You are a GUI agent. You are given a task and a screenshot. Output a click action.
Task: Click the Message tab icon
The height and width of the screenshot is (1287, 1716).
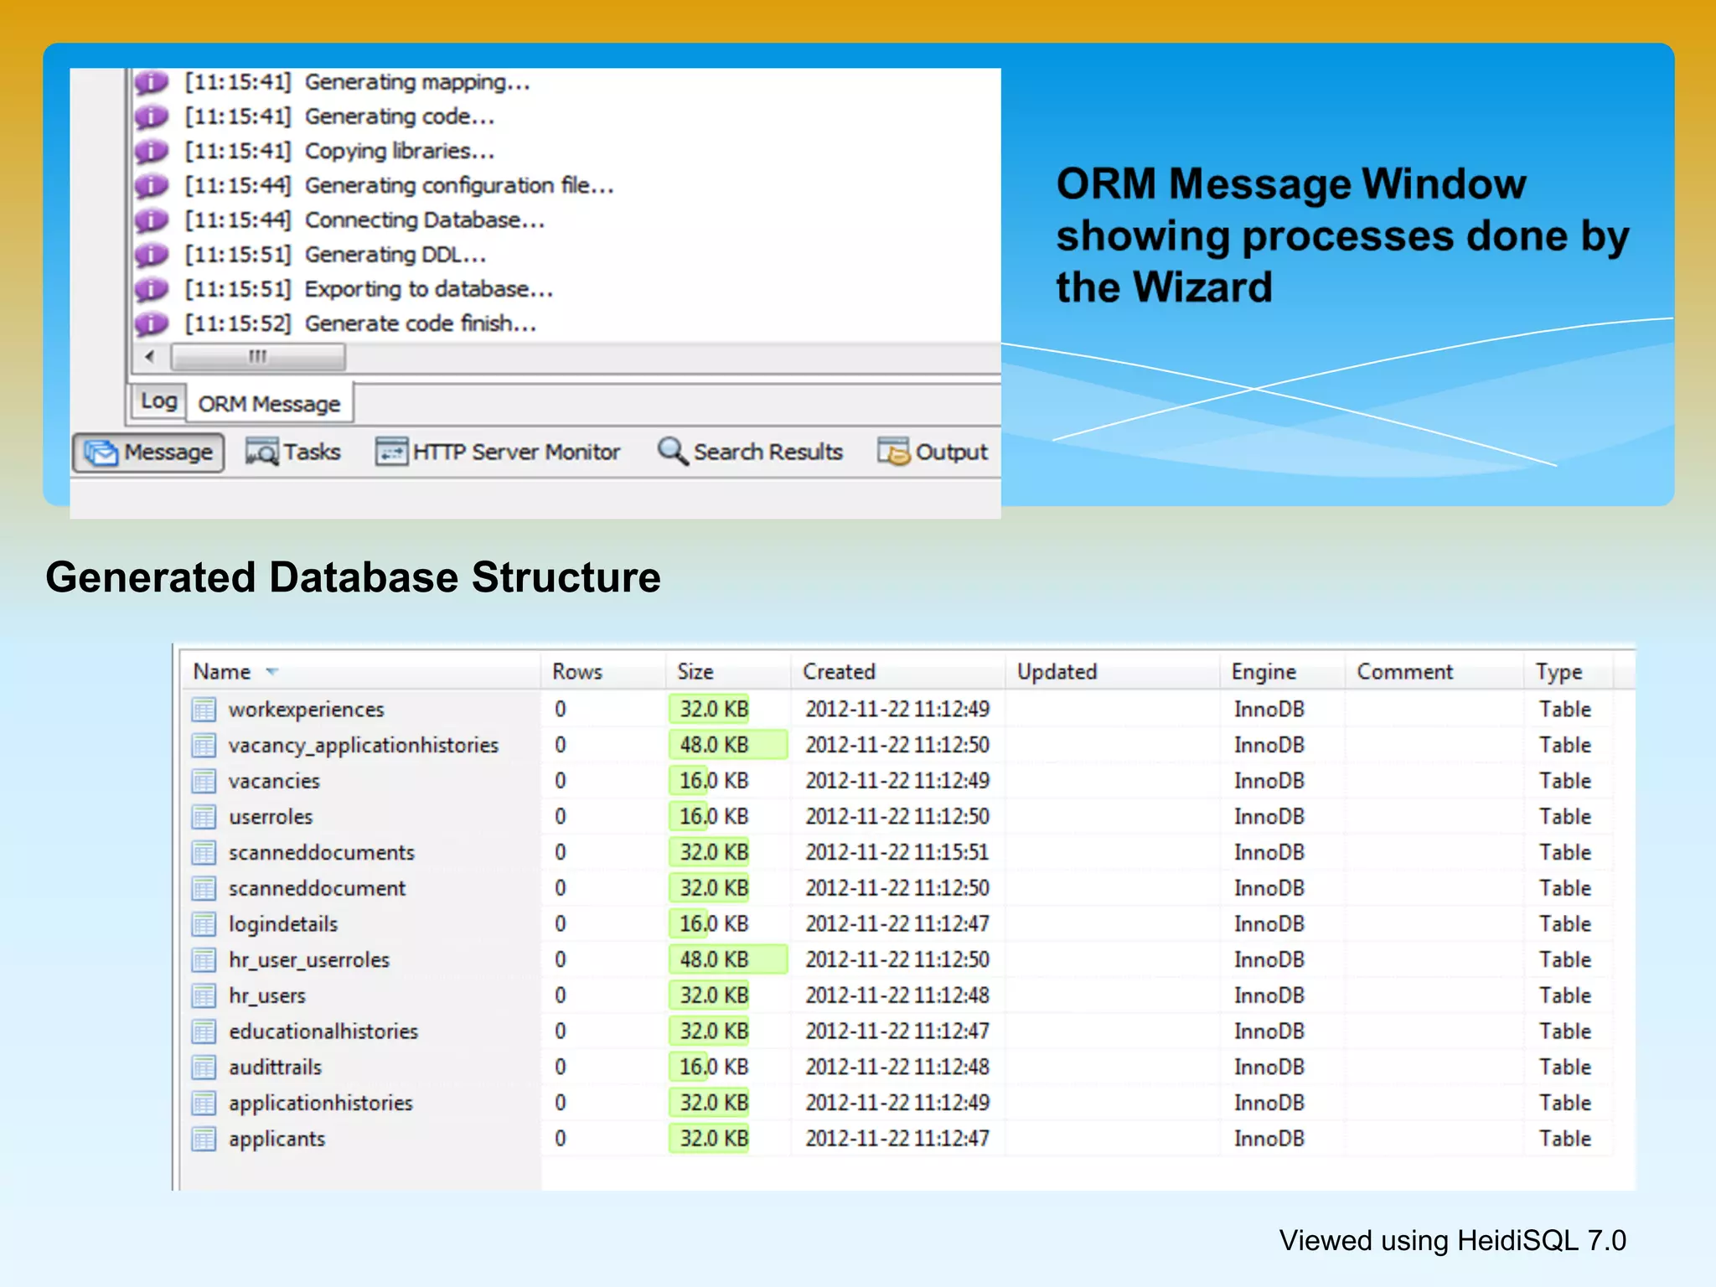point(101,452)
